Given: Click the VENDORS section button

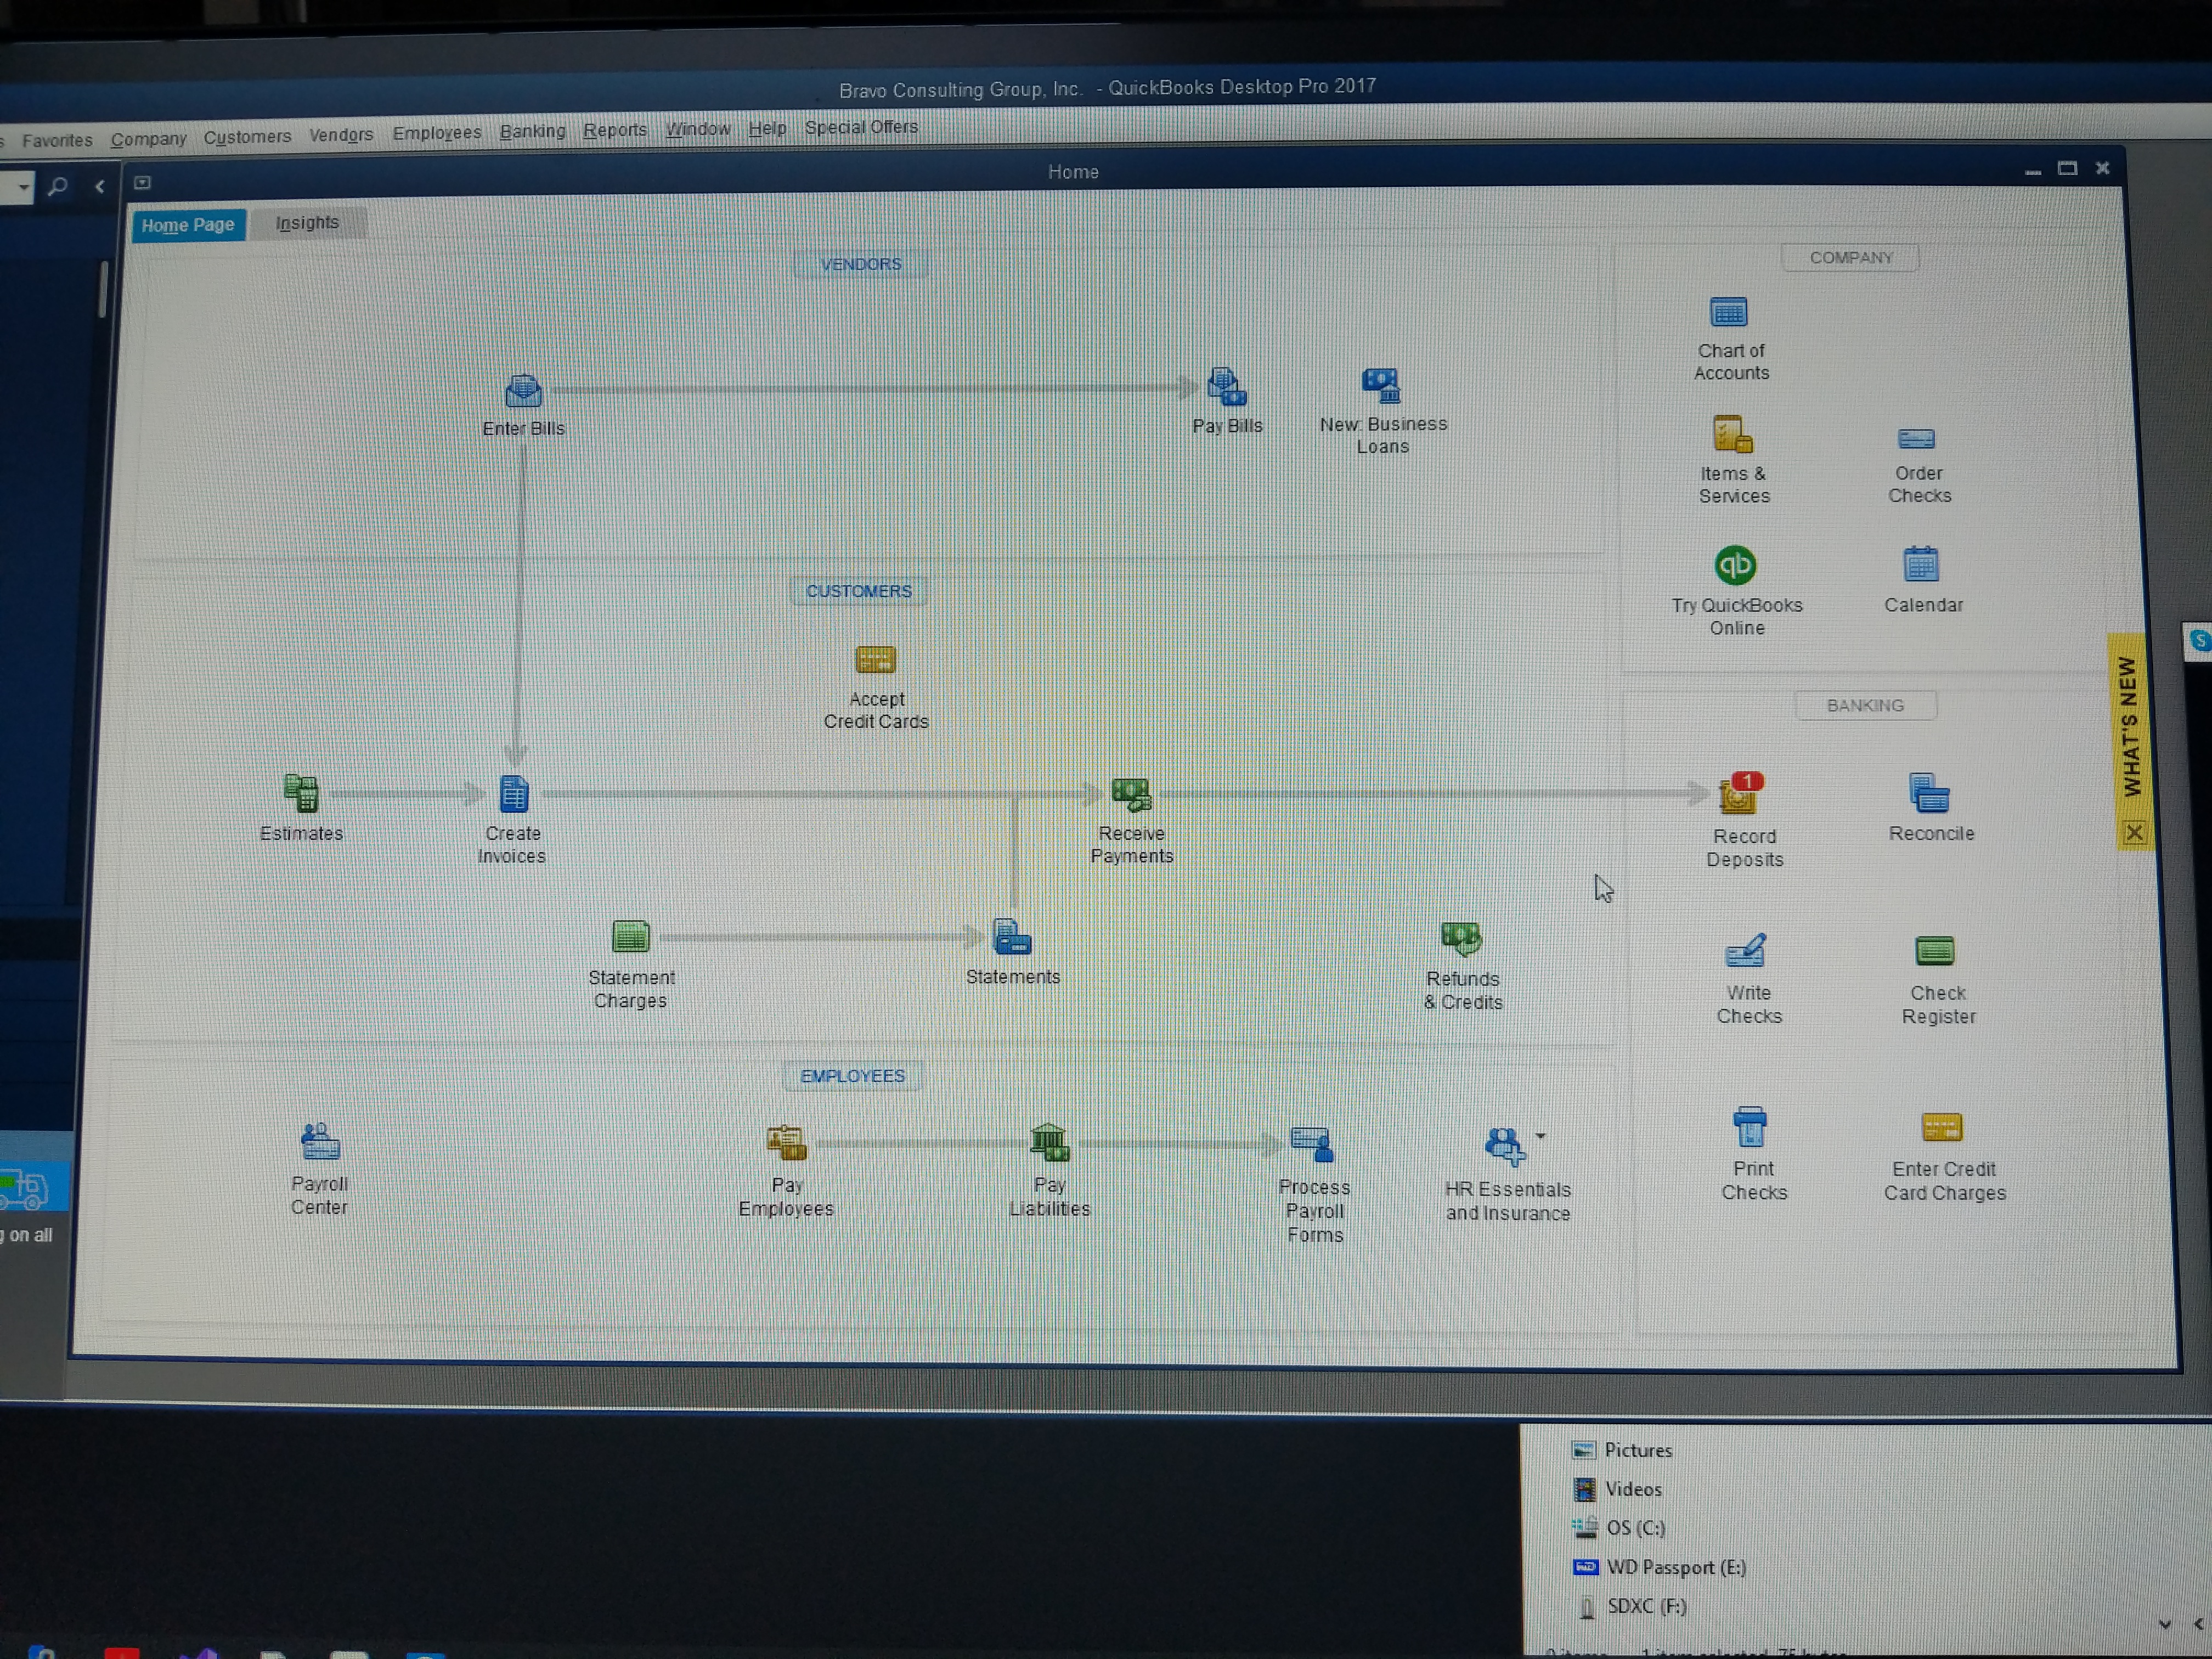Looking at the screenshot, I should [x=860, y=264].
